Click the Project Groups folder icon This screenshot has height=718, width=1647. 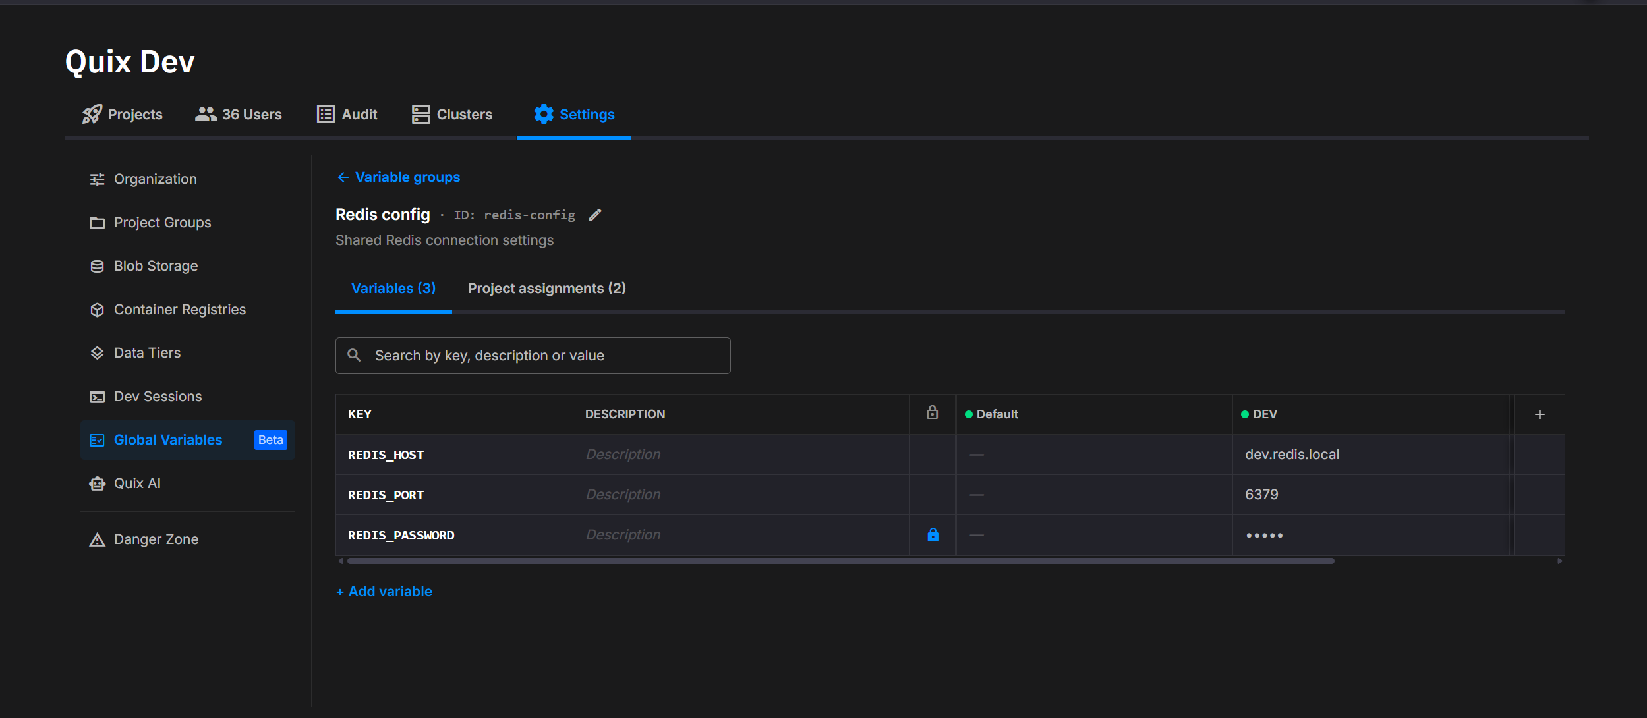[x=98, y=223]
